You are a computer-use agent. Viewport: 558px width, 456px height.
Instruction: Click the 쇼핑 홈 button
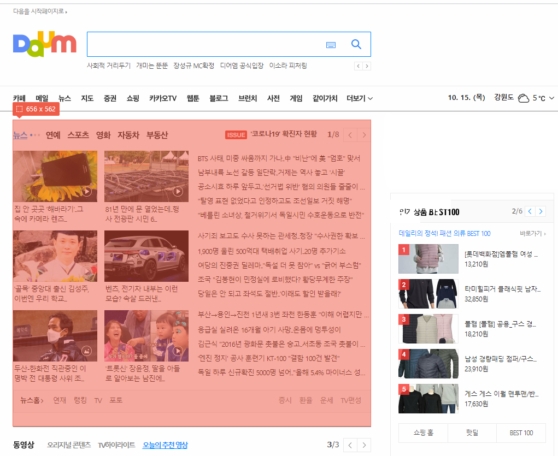[x=423, y=433]
